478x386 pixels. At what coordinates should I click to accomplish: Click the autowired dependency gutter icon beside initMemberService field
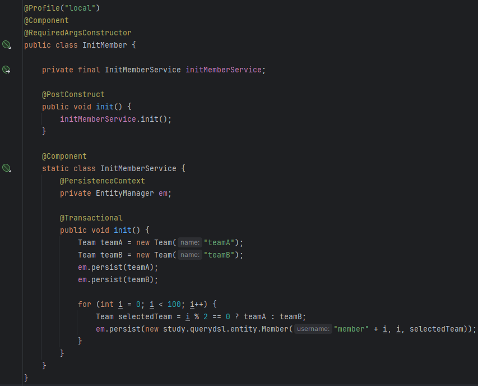(x=6, y=70)
